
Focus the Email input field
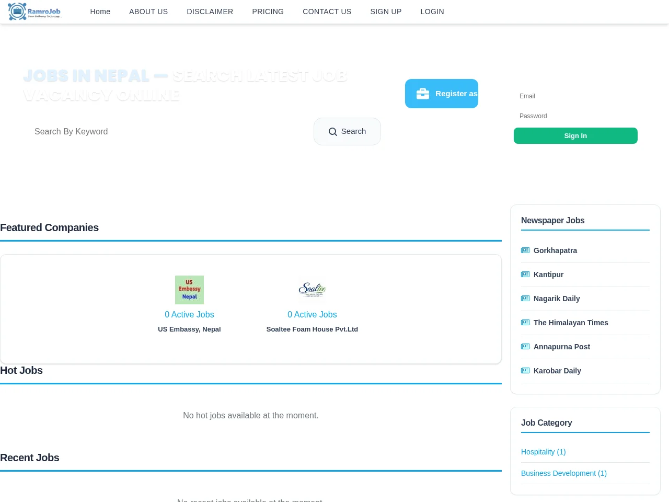point(575,96)
